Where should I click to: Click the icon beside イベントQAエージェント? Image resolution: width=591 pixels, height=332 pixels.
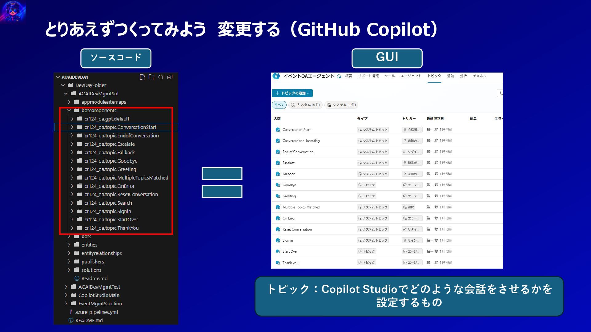click(x=339, y=76)
